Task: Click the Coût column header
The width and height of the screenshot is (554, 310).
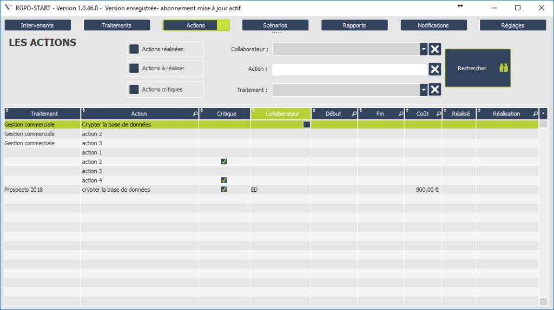Action: (x=423, y=113)
